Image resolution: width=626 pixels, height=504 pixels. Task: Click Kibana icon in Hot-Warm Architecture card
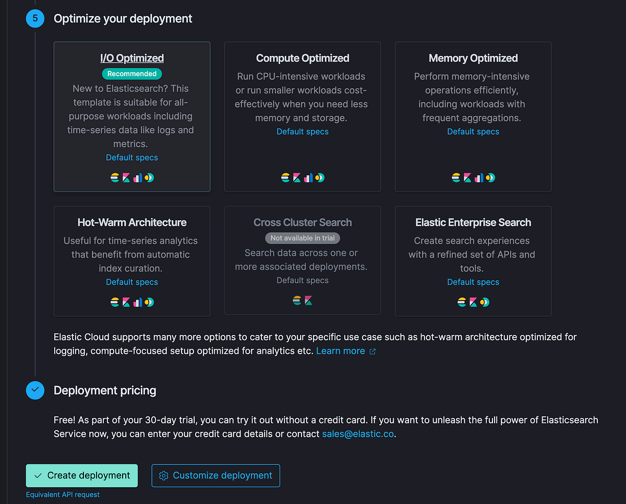pyautogui.click(x=127, y=302)
